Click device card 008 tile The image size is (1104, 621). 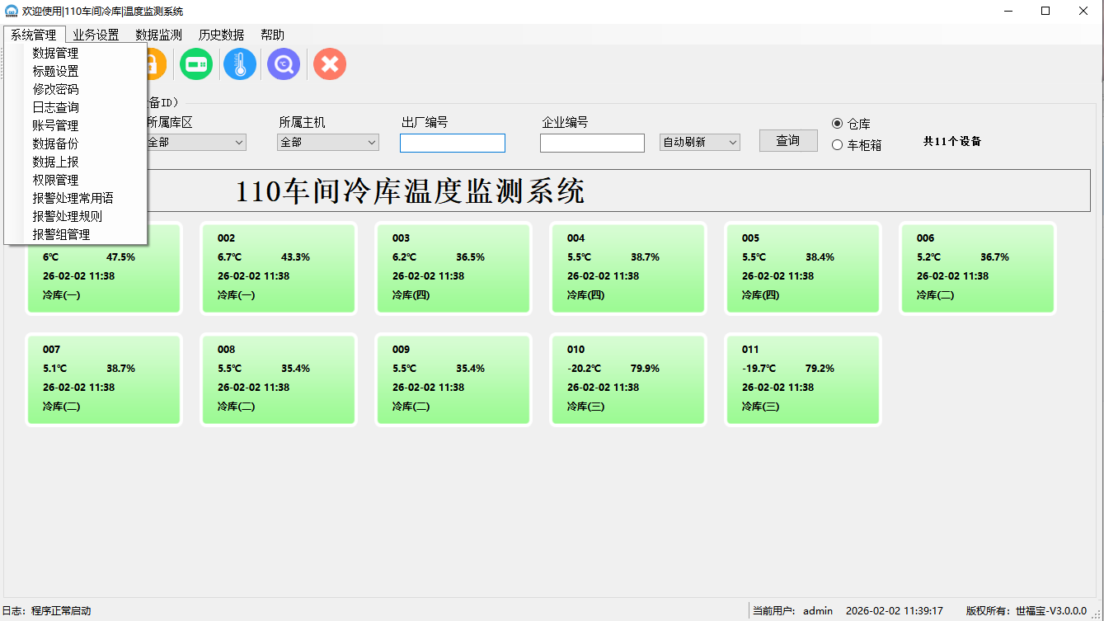[x=278, y=379]
